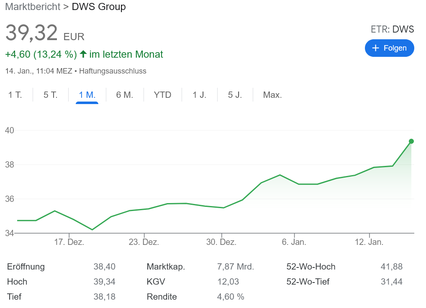The image size is (426, 308).
Task: Click the Marktkap. value 7,87 Mrd.
Action: 236,267
